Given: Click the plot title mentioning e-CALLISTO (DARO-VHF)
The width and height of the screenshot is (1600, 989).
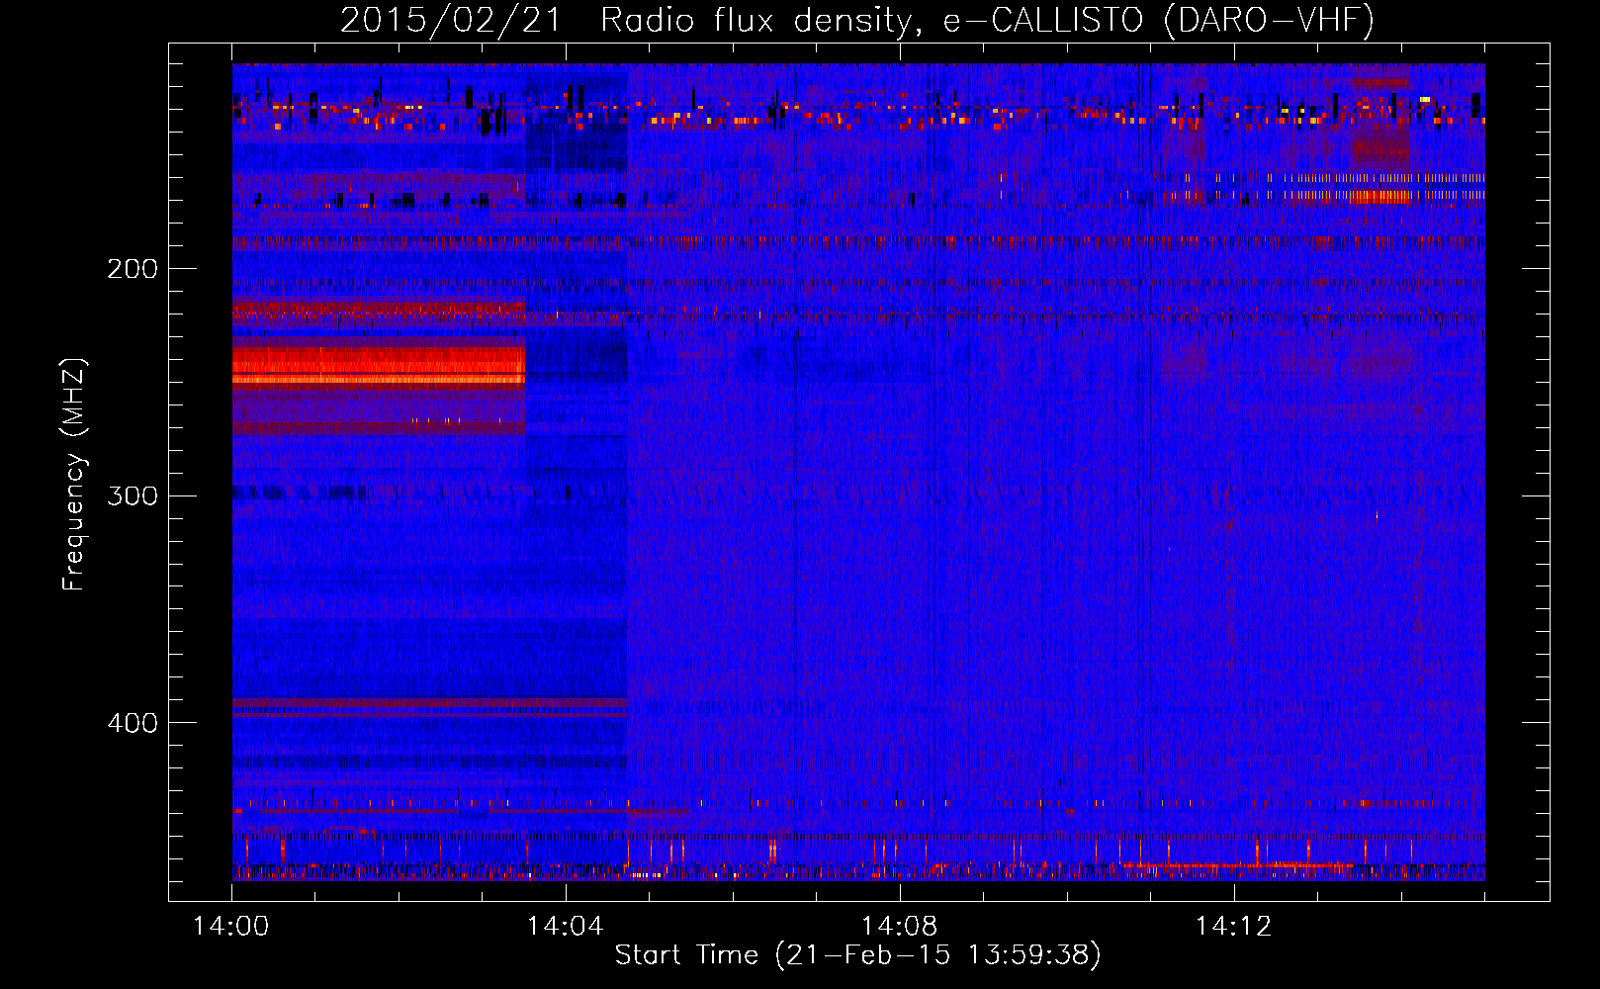Looking at the screenshot, I should (857, 21).
